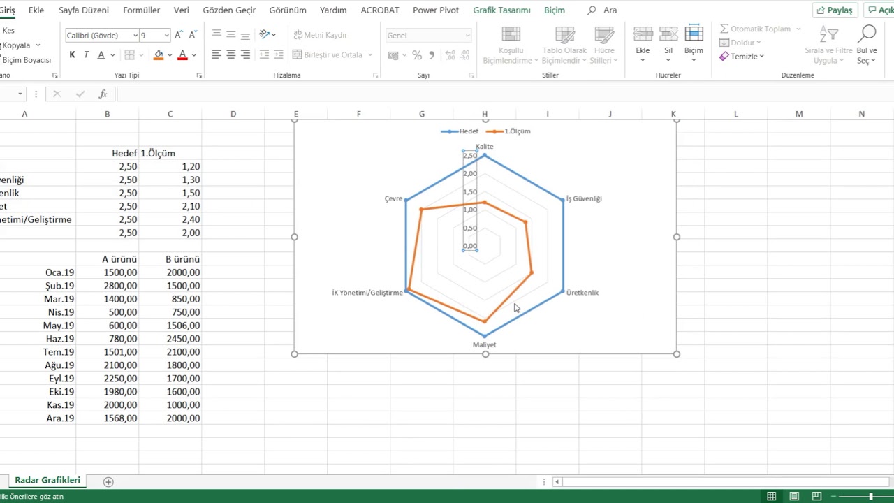The width and height of the screenshot is (894, 503).
Task: Select cell with value 2450,00
Action: pos(170,339)
